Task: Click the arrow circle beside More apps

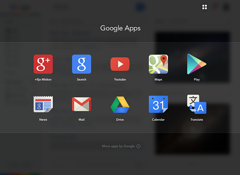Action: (x=138, y=147)
